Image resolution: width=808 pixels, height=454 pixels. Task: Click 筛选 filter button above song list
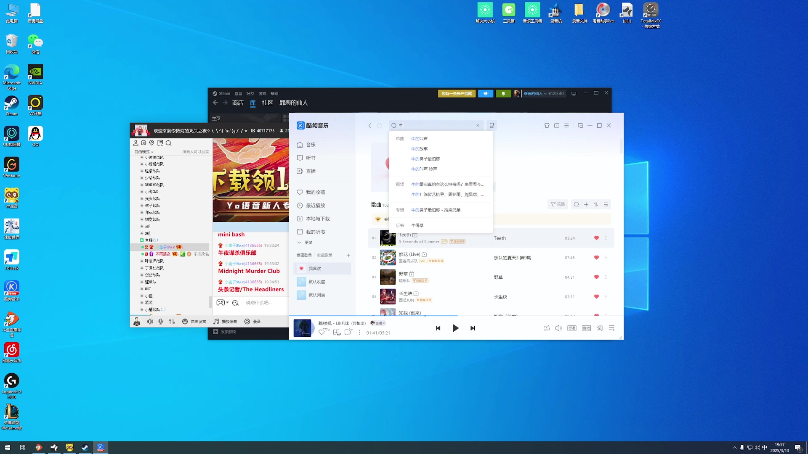558,204
